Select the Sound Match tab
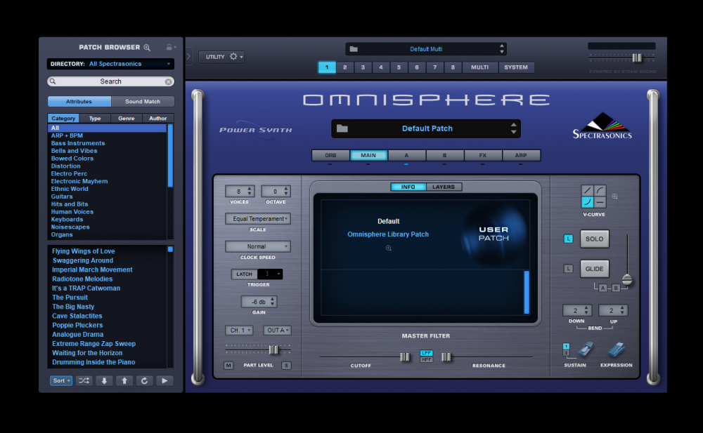703x433 pixels. [x=143, y=102]
